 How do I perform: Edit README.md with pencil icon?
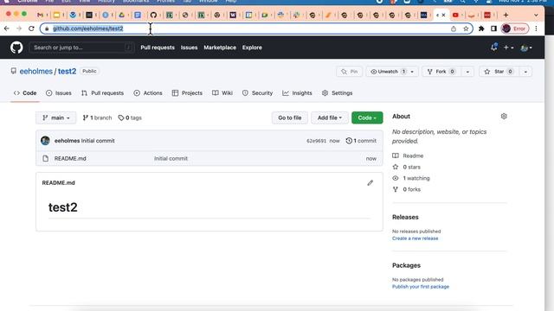click(370, 182)
